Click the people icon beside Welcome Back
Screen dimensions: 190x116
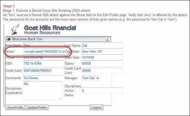tap(9, 39)
